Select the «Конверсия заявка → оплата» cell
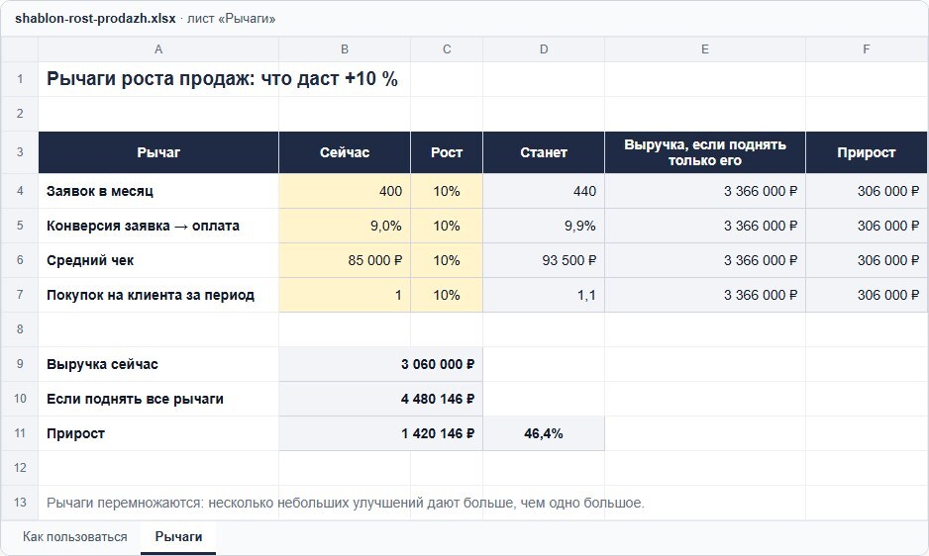929x556 pixels. click(158, 226)
